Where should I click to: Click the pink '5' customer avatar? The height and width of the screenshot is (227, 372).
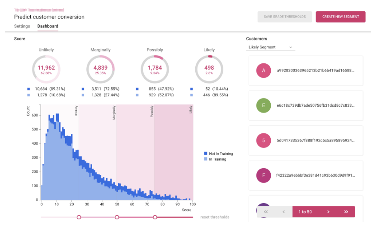(264, 140)
